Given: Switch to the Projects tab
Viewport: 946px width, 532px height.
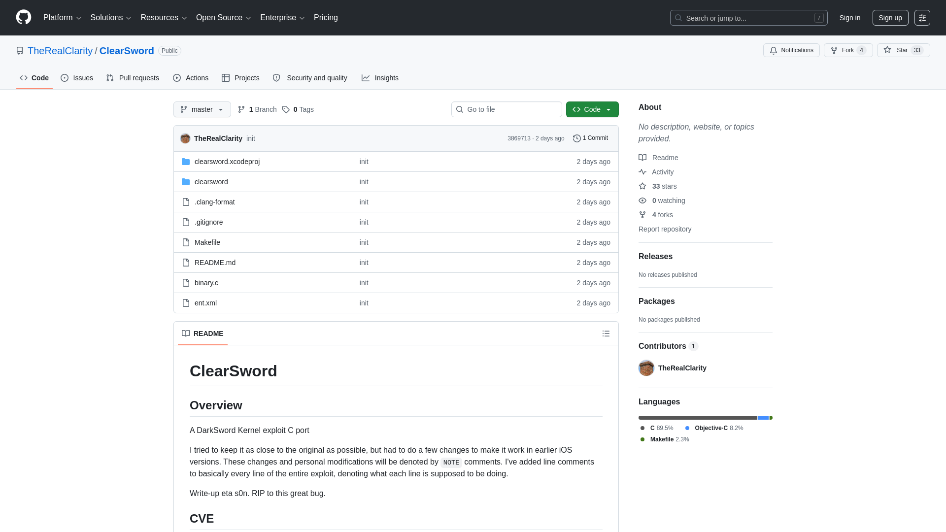Looking at the screenshot, I should [240, 78].
